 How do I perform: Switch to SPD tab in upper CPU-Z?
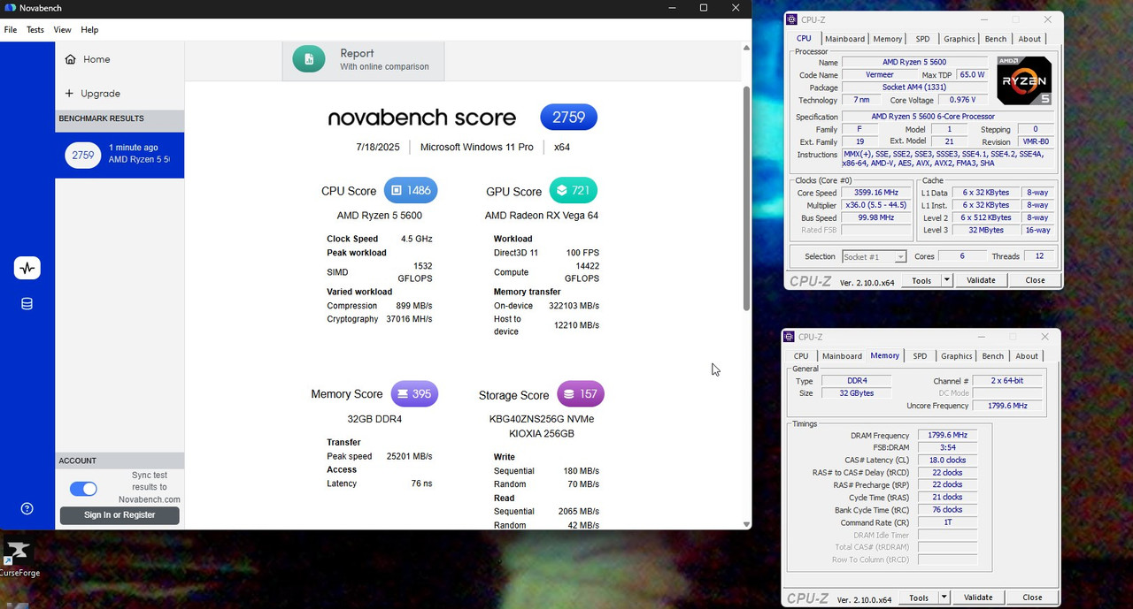922,39
